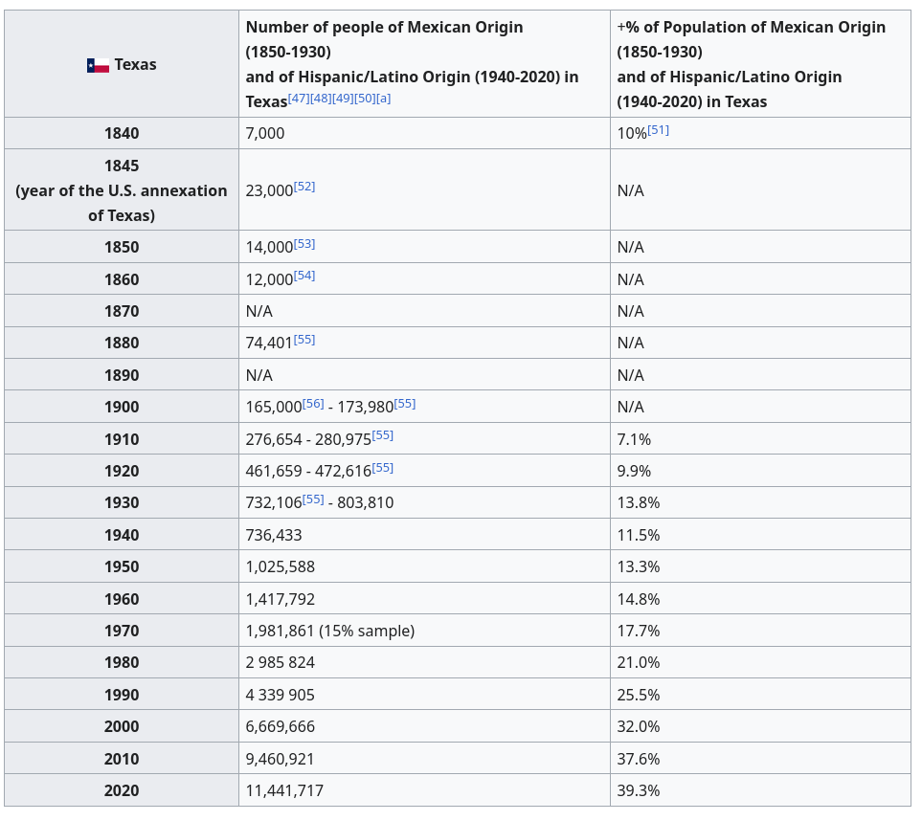
Task: Open citation [50] in the header
Action: (x=365, y=99)
